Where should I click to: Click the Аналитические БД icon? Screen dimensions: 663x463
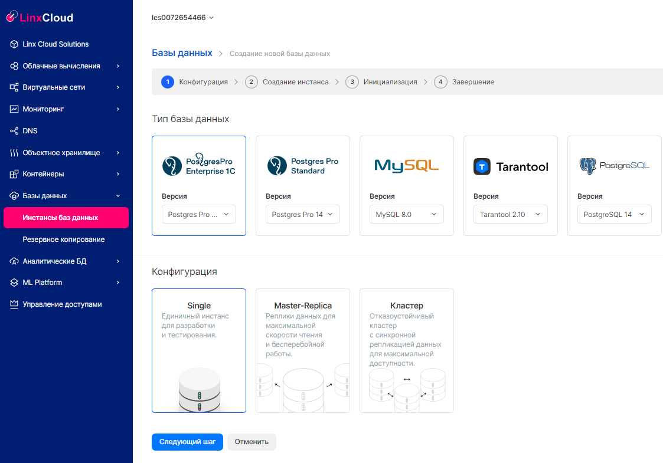tap(14, 261)
